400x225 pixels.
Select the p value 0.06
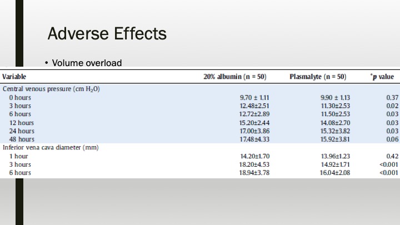click(x=392, y=139)
